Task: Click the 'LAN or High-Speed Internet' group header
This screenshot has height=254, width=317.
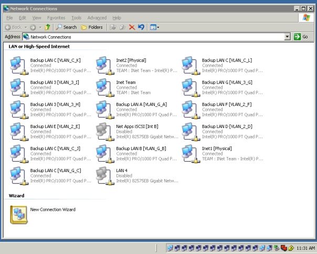Action: (x=39, y=47)
